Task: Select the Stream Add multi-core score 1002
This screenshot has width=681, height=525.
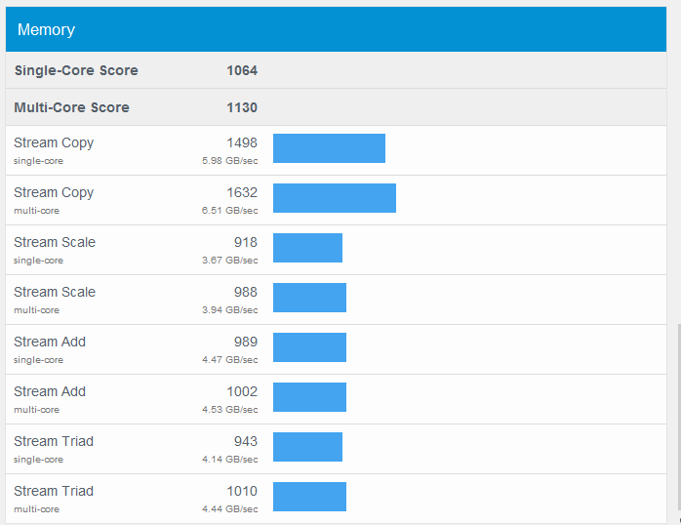Action: [x=241, y=391]
